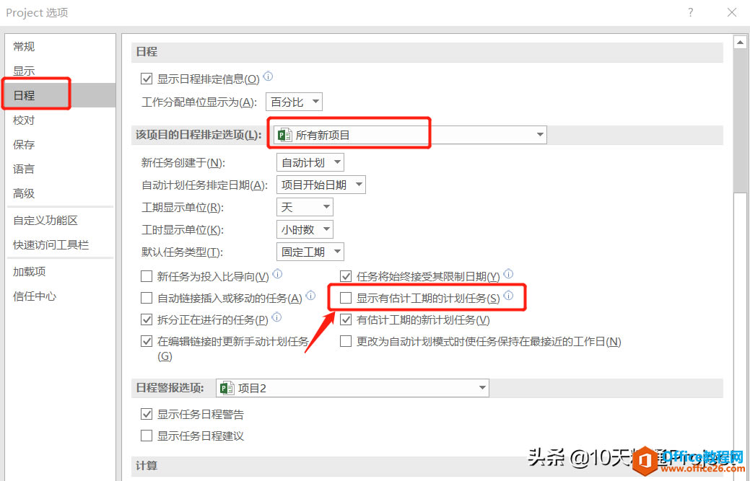This screenshot has height=481, width=750.
Task: Click the vertical scrollbar up arrow
Action: pos(740,43)
